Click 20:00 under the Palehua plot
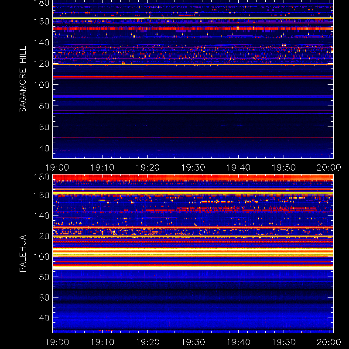 pos(329,342)
